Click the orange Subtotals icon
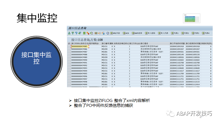 [x=88, y=33]
